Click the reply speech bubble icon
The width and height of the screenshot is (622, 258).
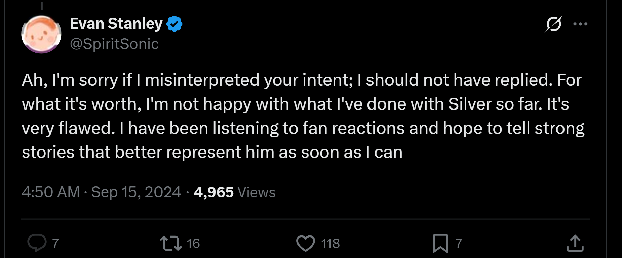[37, 243]
